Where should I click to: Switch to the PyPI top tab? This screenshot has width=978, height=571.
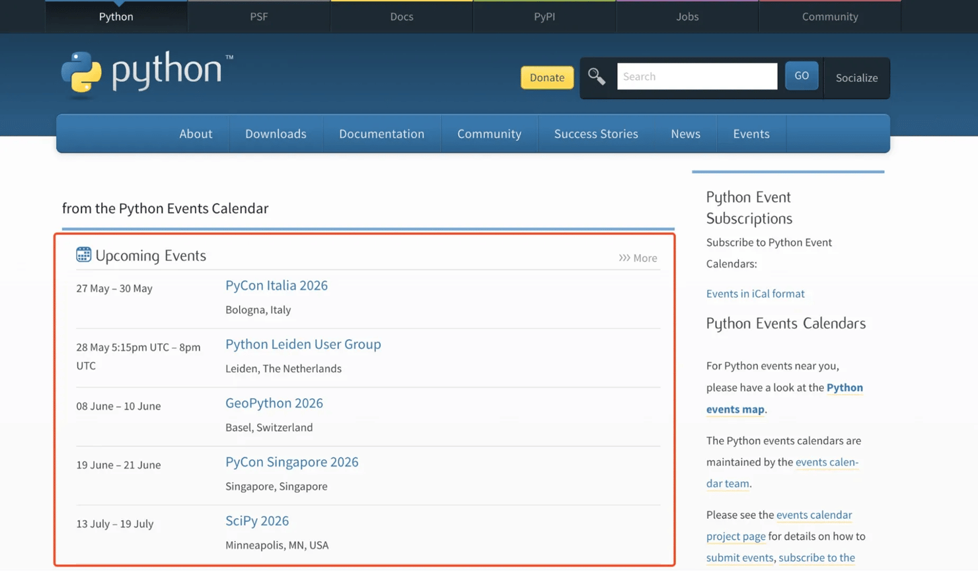tap(545, 17)
